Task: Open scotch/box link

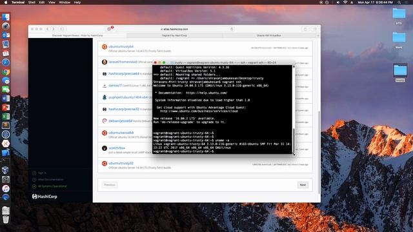Action: point(117,148)
